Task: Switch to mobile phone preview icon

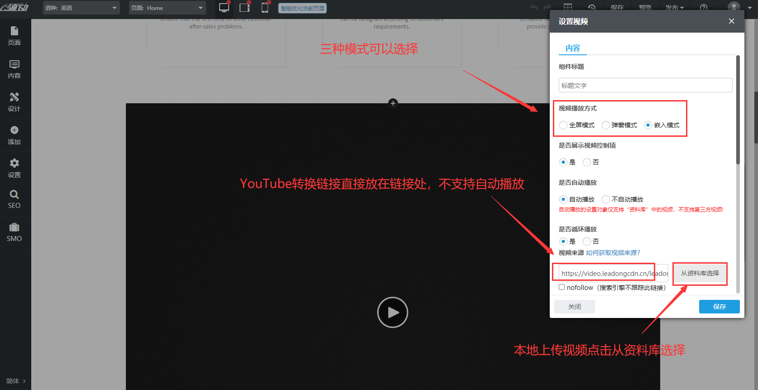Action: point(265,8)
